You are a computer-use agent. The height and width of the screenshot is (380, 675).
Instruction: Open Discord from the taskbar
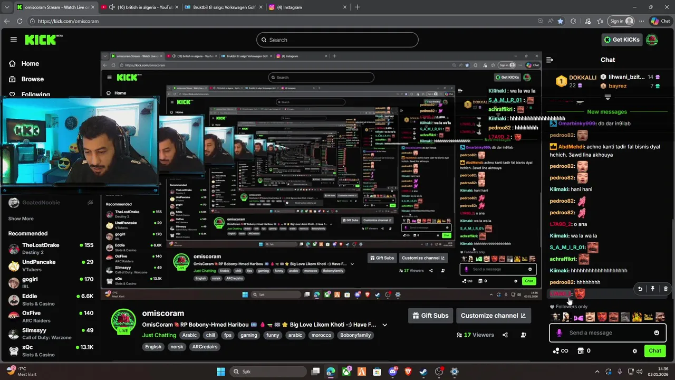coord(392,372)
